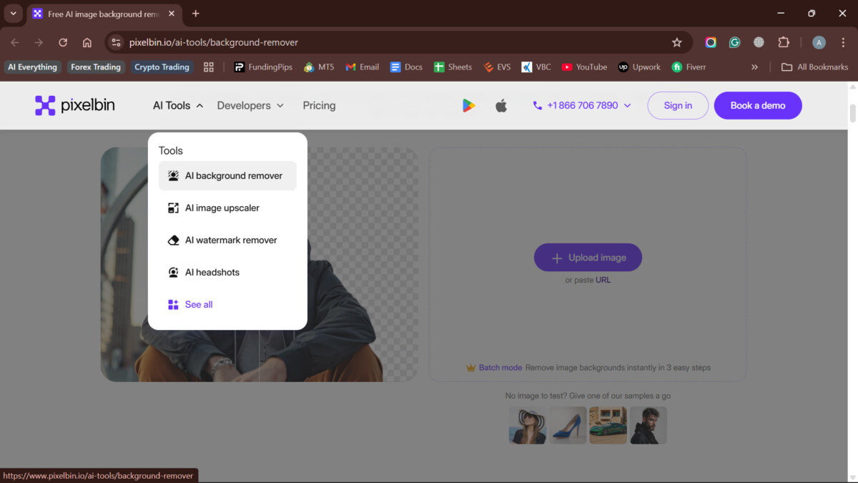The height and width of the screenshot is (483, 858).
Task: Click the Sign in button
Action: [677, 105]
